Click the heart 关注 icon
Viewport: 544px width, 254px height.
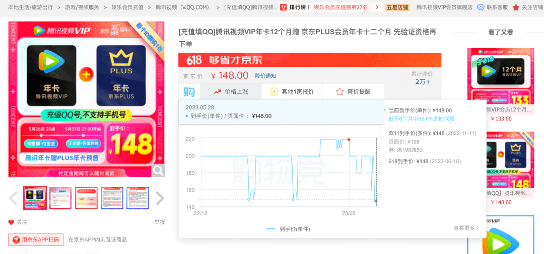(x=11, y=222)
